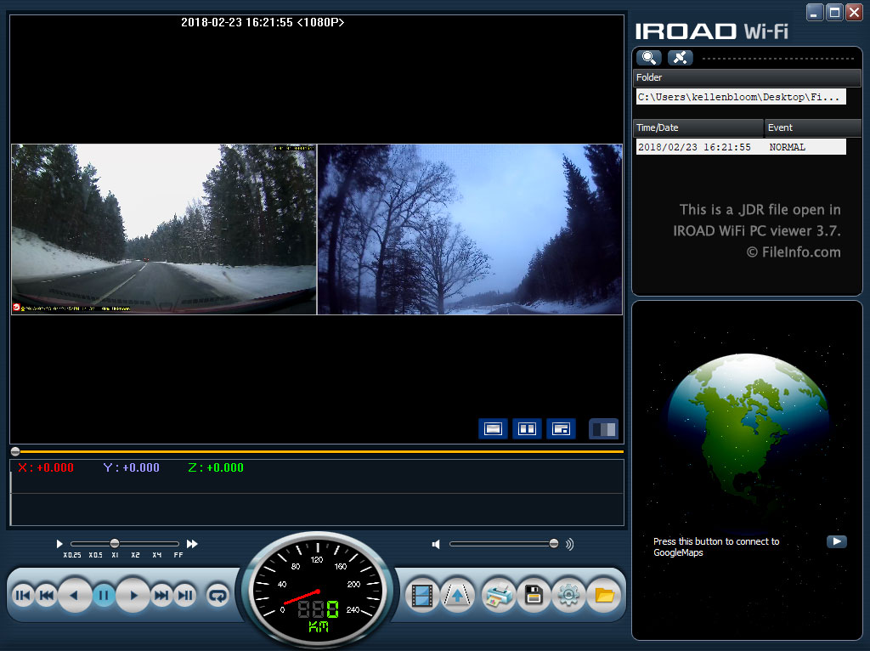The width and height of the screenshot is (870, 651).
Task: Pause the video playback
Action: pos(104,596)
